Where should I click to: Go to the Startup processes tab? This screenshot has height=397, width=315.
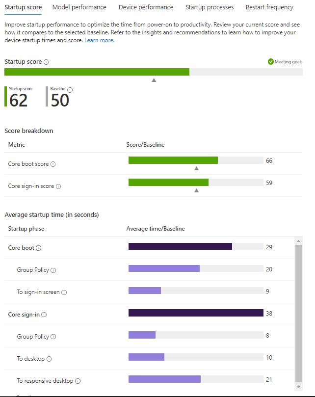[x=210, y=7]
